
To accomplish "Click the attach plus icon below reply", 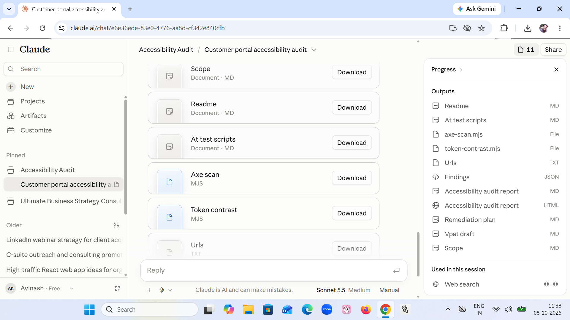I will [x=149, y=290].
